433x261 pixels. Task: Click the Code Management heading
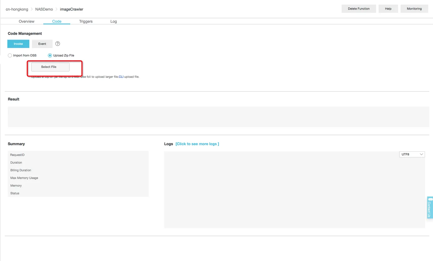tap(25, 33)
